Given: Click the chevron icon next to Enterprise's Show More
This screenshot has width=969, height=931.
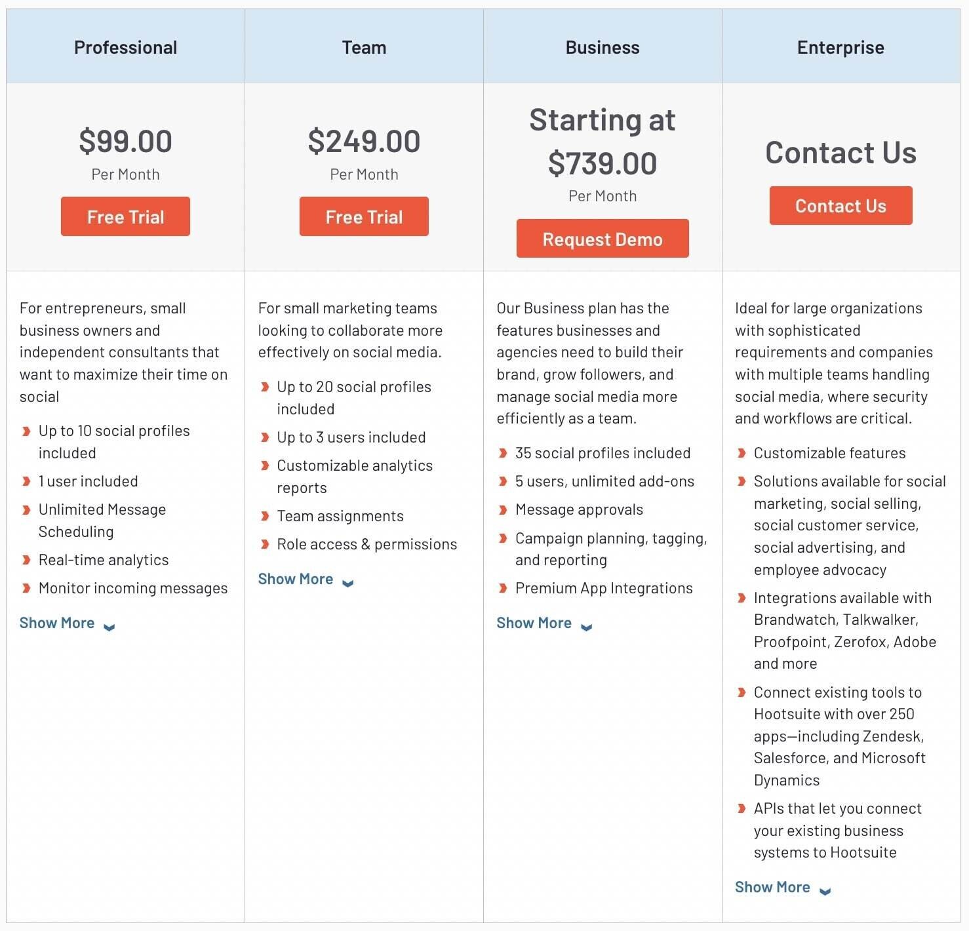Looking at the screenshot, I should [825, 890].
